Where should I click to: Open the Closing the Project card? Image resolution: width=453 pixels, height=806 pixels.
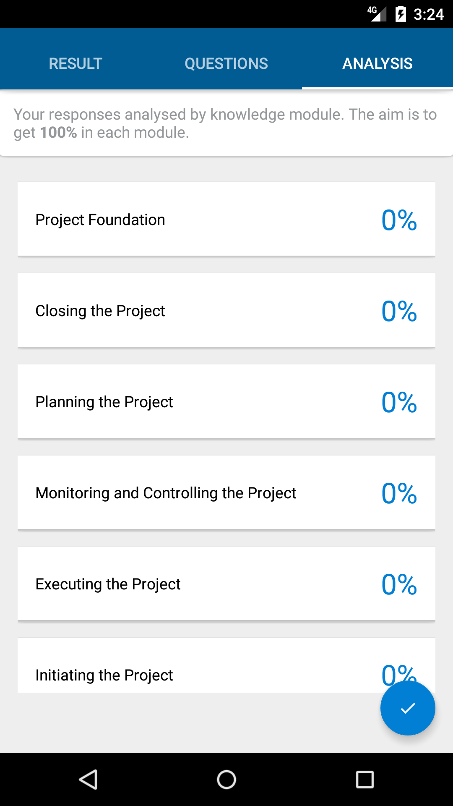(226, 310)
